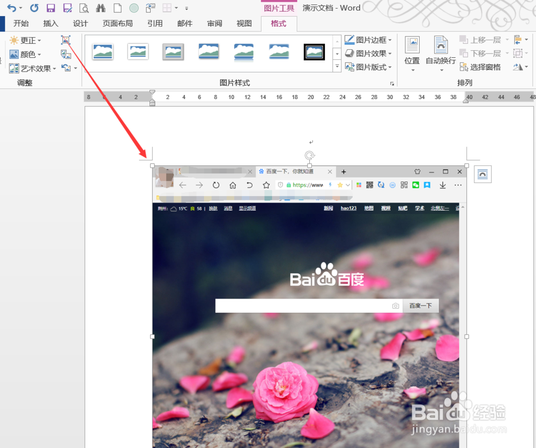Image resolution: width=536 pixels, height=448 pixels.
Task: Switch to the 开始 tab
Action: 21,24
